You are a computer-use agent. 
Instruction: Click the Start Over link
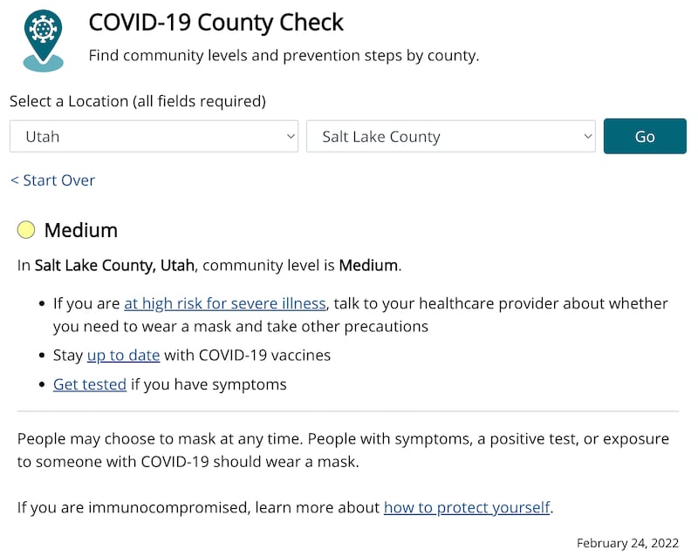point(52,180)
